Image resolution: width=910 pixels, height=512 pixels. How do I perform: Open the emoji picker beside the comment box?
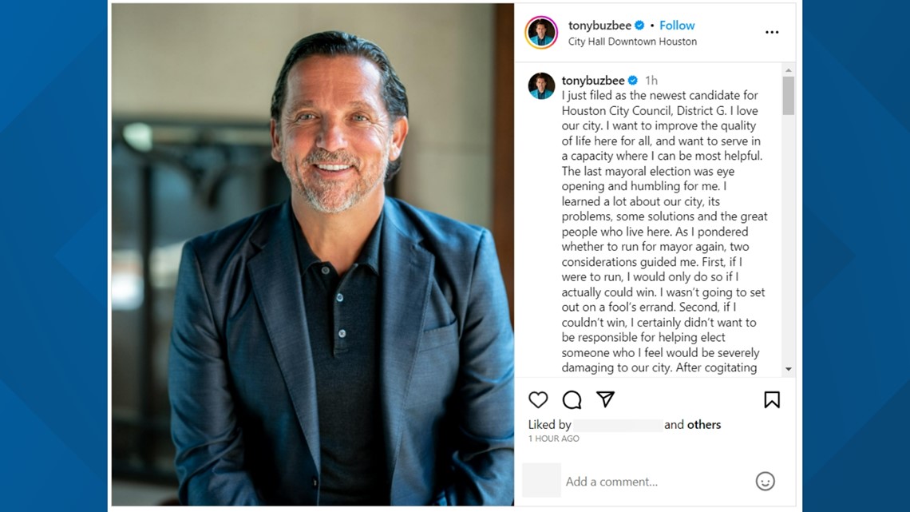click(766, 482)
